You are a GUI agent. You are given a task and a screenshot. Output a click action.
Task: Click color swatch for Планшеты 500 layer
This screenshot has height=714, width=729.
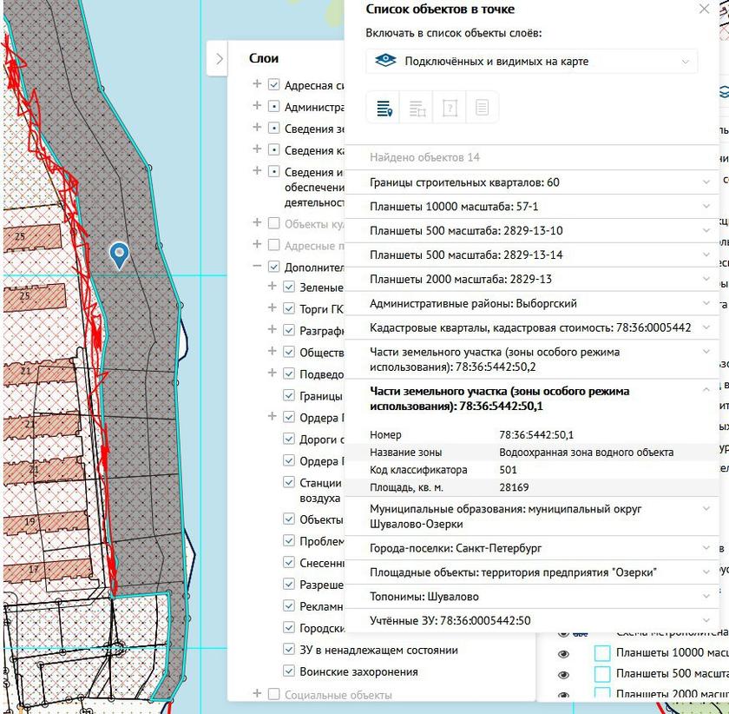point(602,674)
